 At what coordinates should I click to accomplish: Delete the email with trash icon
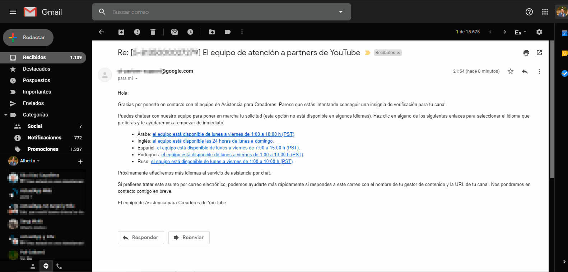[153, 32]
